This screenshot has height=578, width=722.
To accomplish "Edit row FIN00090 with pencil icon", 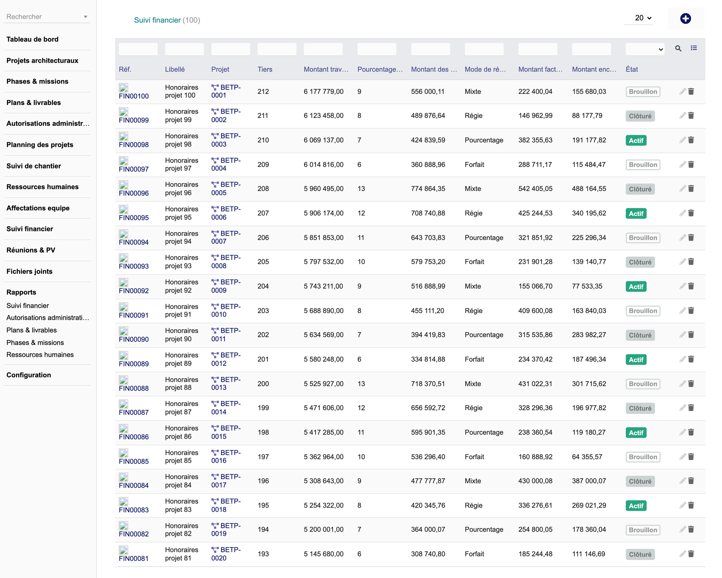I will pyautogui.click(x=682, y=335).
